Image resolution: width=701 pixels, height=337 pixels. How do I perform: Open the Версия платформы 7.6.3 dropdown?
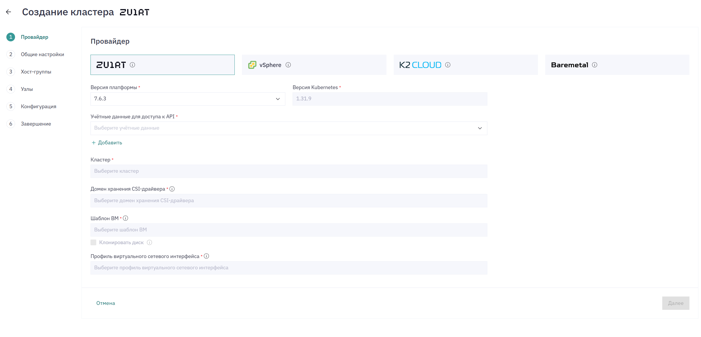pyautogui.click(x=188, y=99)
